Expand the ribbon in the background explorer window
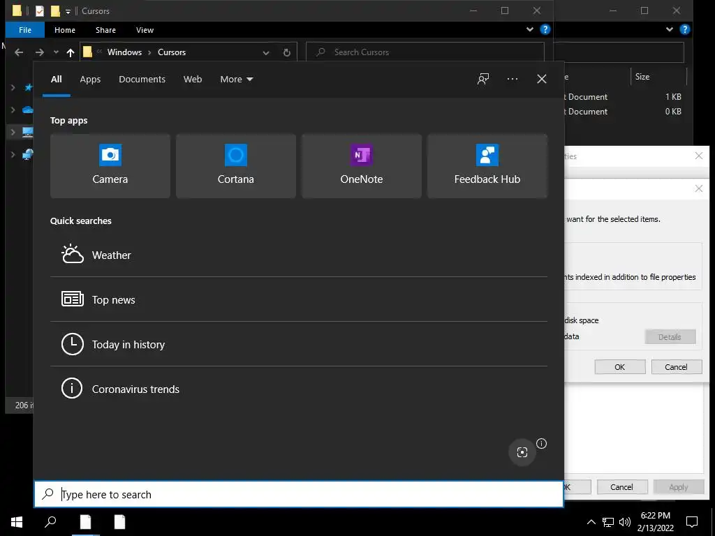The width and height of the screenshot is (715, 536). (x=670, y=29)
